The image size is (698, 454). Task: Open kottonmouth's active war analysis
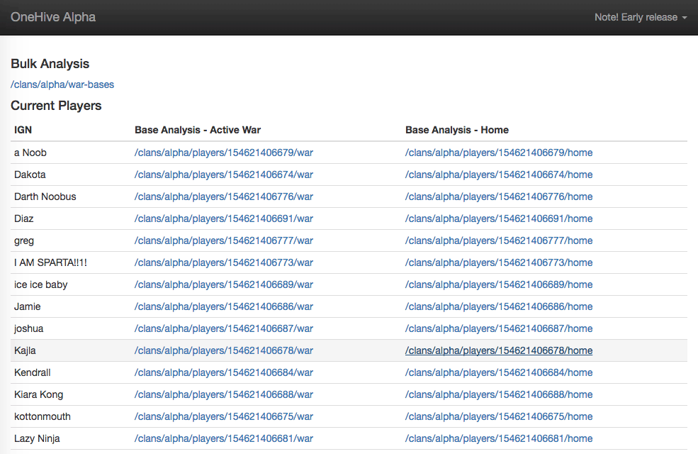(223, 416)
